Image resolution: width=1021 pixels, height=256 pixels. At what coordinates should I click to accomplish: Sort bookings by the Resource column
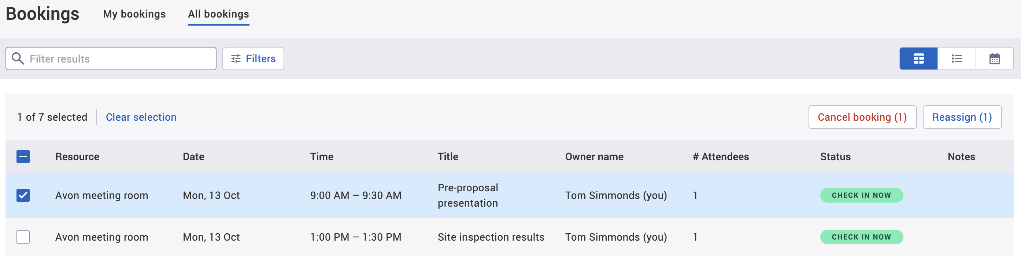(77, 156)
